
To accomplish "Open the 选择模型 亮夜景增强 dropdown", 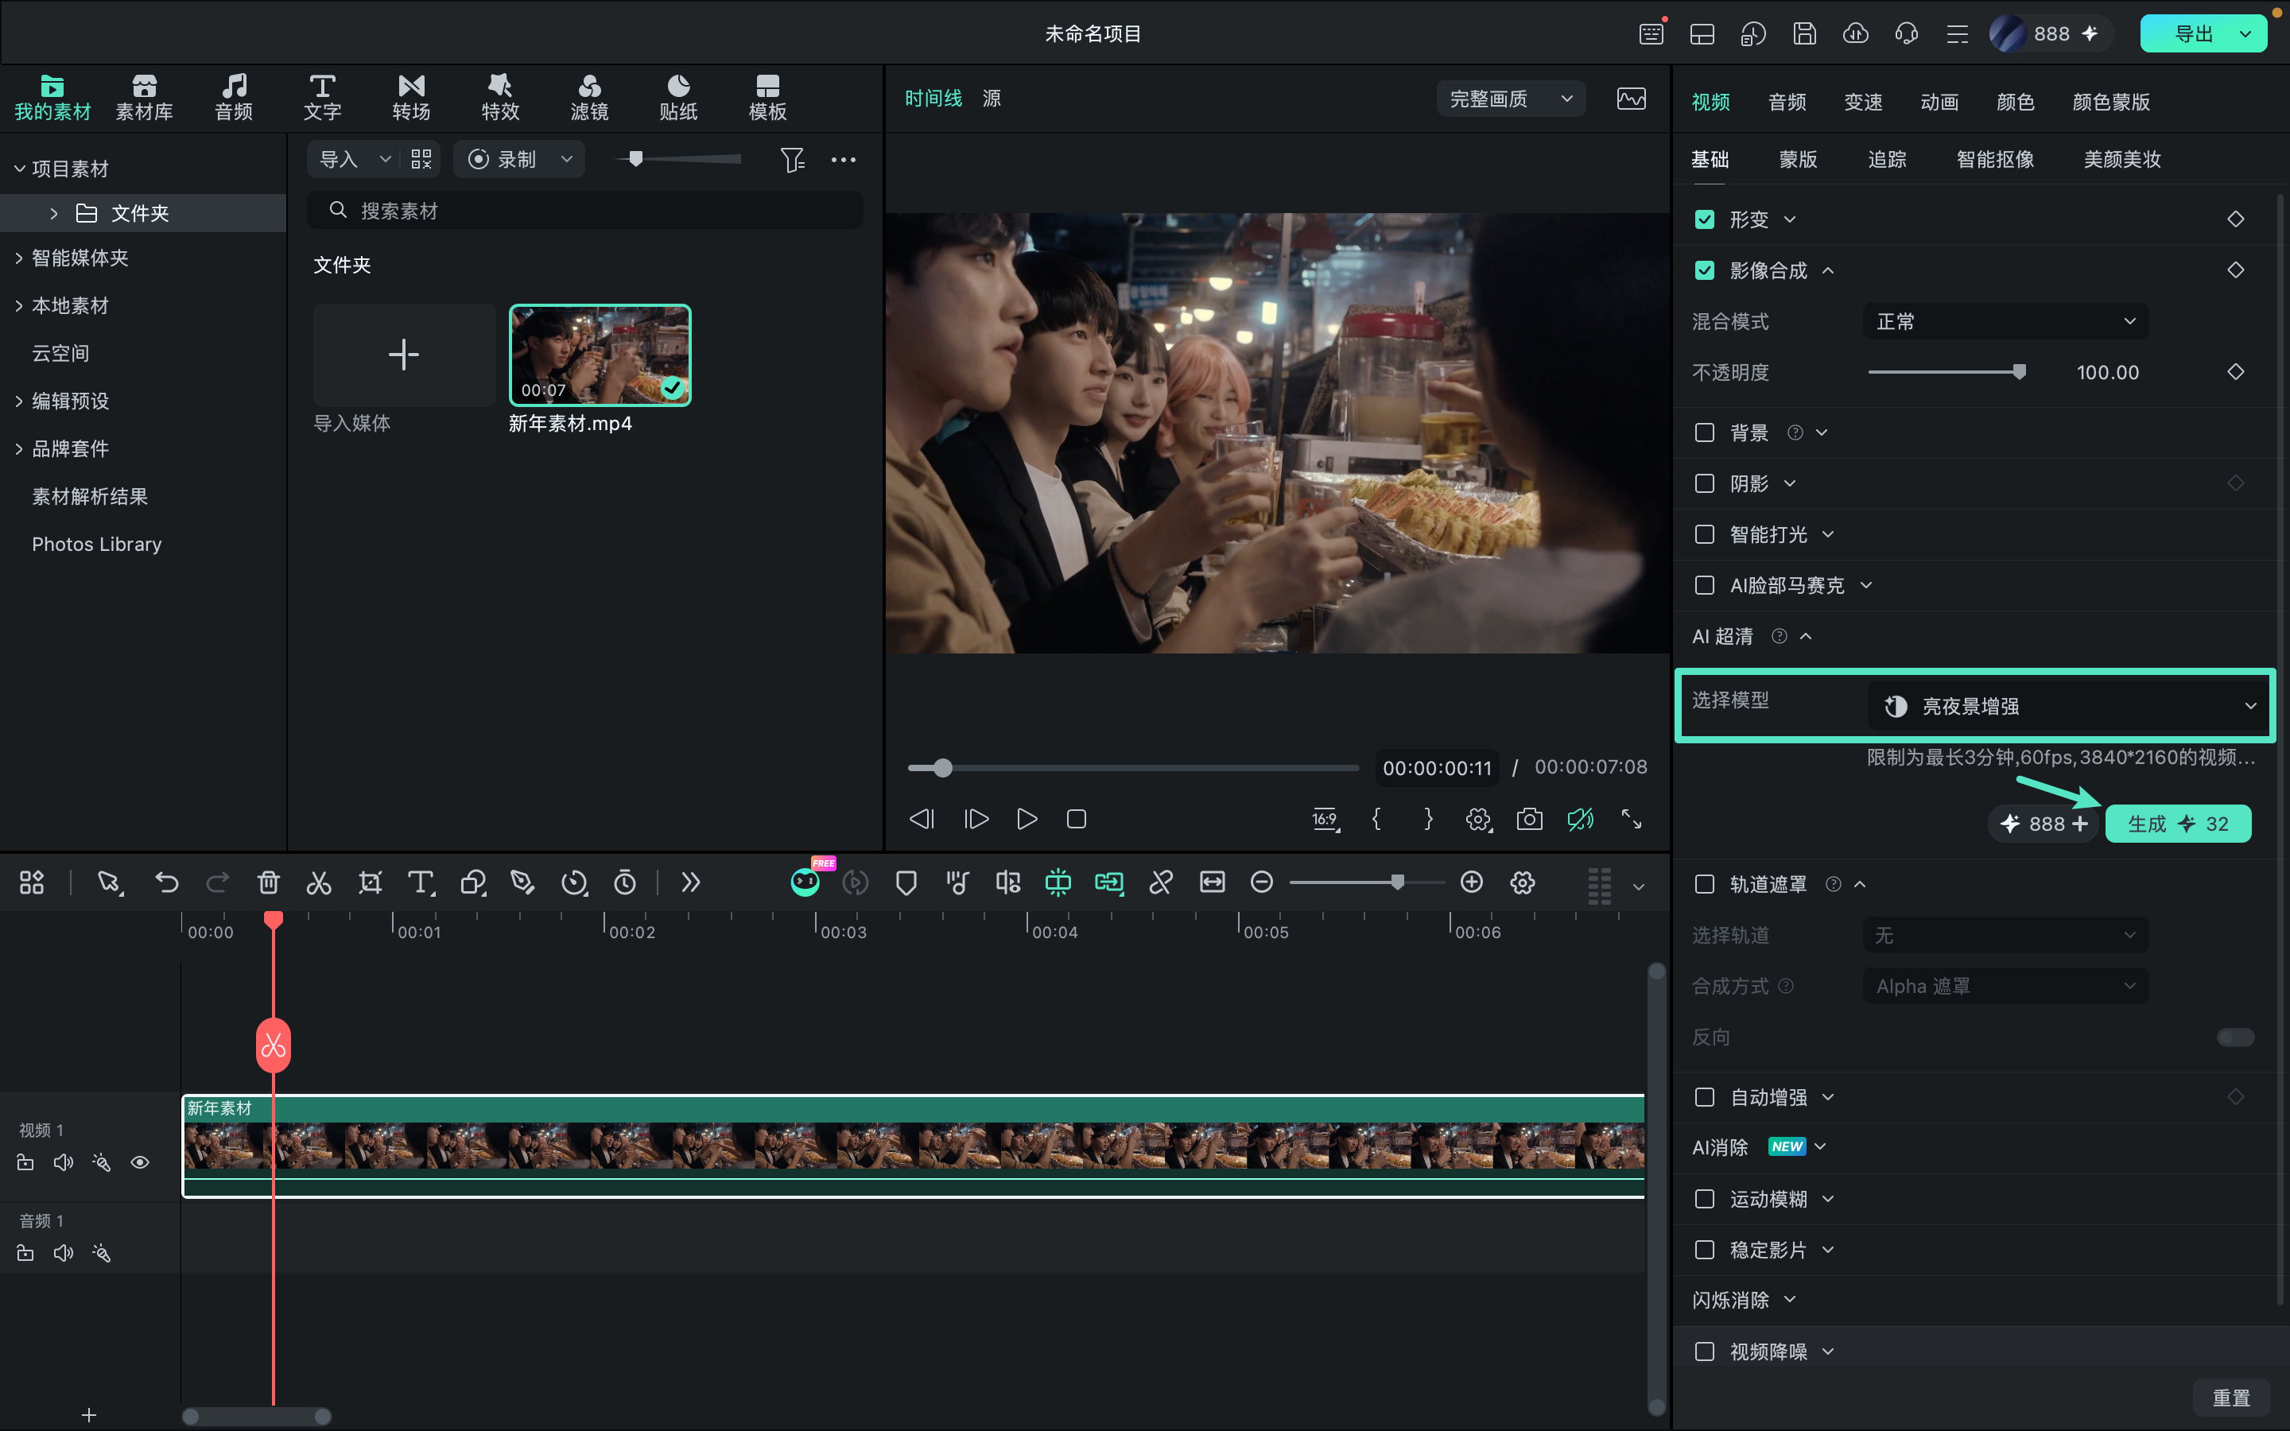I will 2067,706.
